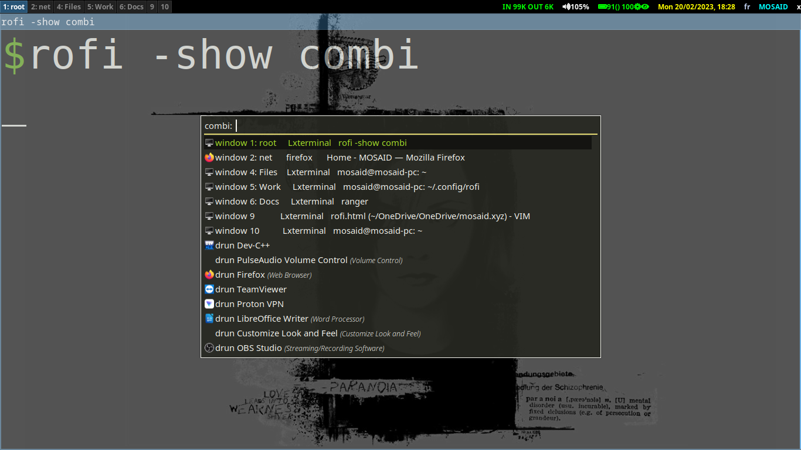This screenshot has width=801, height=450.
Task: Click the 105% volume indicator text
Action: (580, 7)
